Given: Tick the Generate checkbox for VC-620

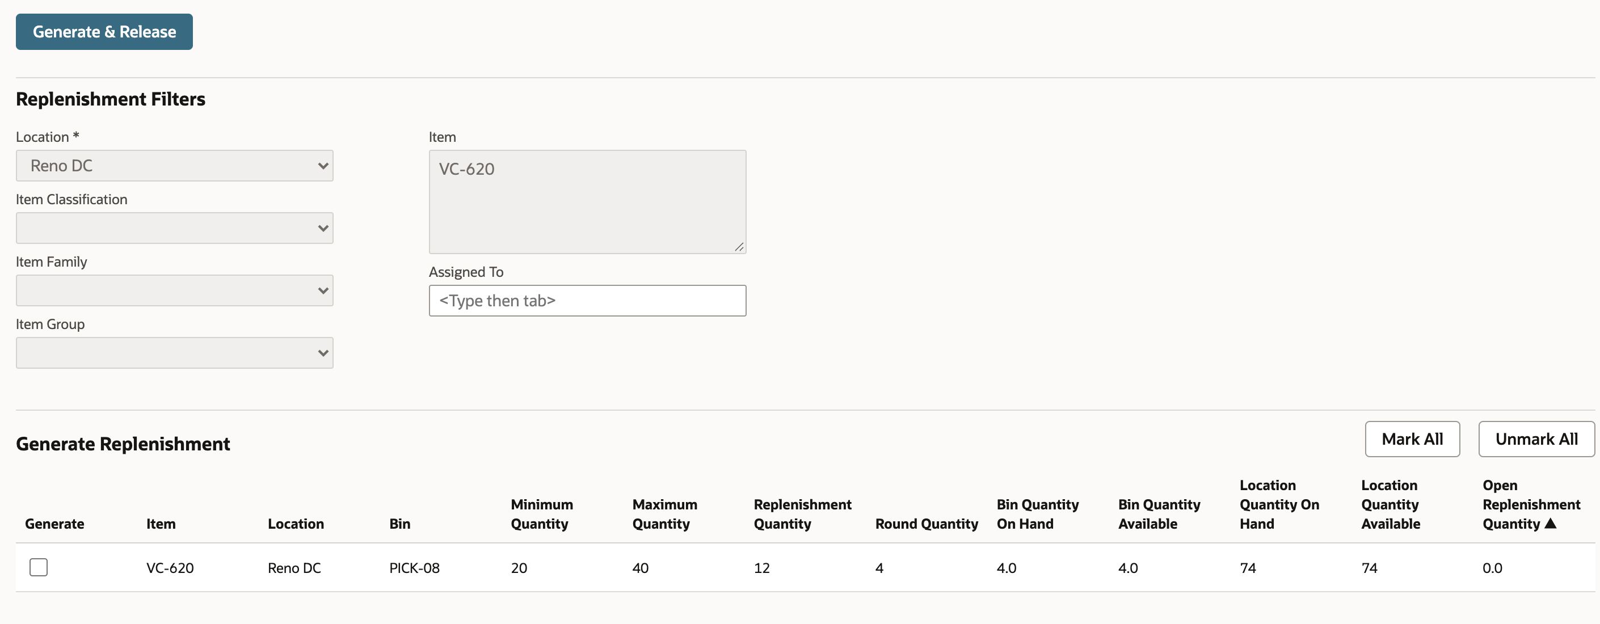Looking at the screenshot, I should coord(39,567).
